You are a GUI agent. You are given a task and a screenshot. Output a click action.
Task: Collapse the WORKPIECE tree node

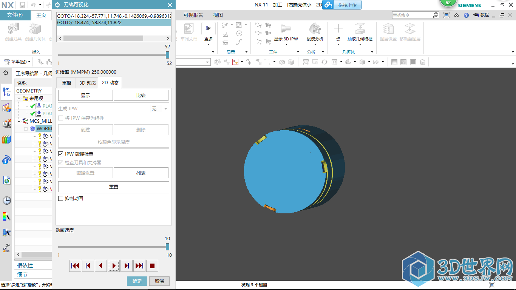26,129
